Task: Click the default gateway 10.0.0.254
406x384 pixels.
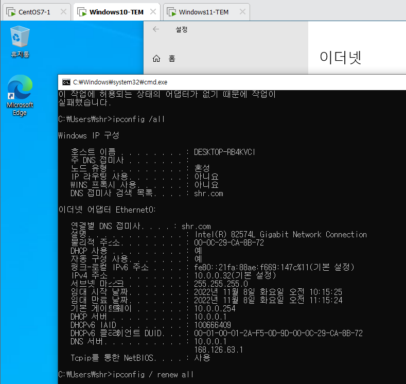Action: tap(215, 308)
